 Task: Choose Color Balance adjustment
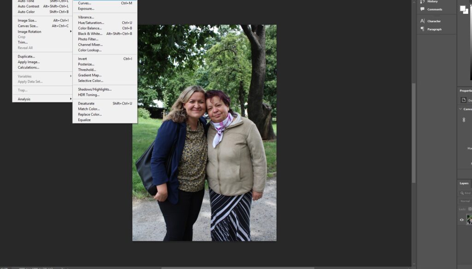[105, 28]
